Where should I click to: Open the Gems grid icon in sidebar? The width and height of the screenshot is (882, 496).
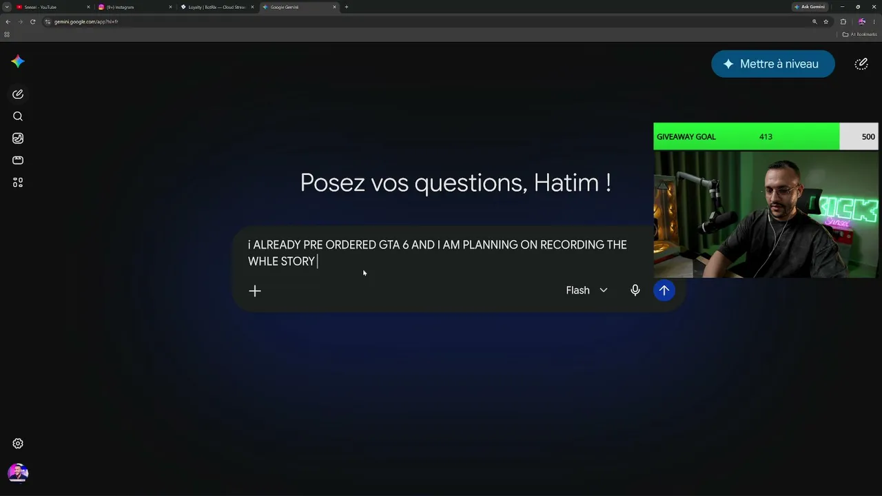point(18,183)
